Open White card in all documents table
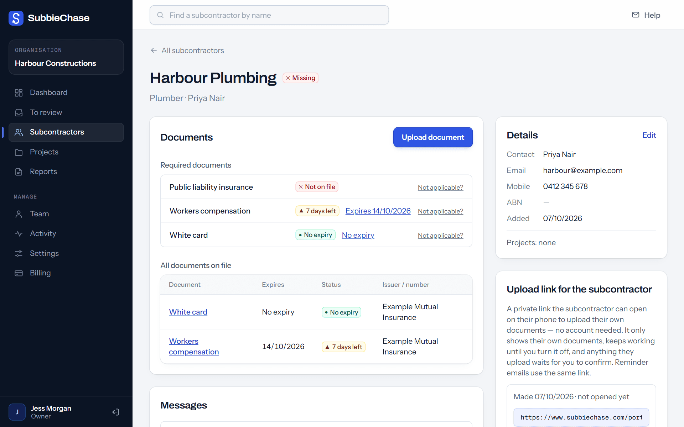684x427 pixels. click(x=188, y=312)
